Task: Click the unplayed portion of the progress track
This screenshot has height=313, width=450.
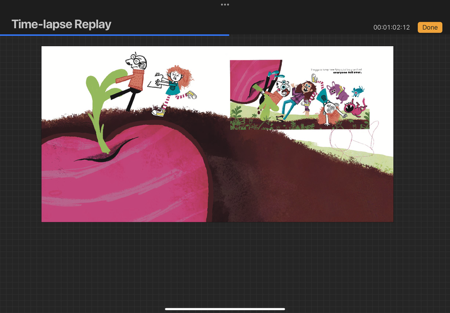Action: click(x=337, y=35)
